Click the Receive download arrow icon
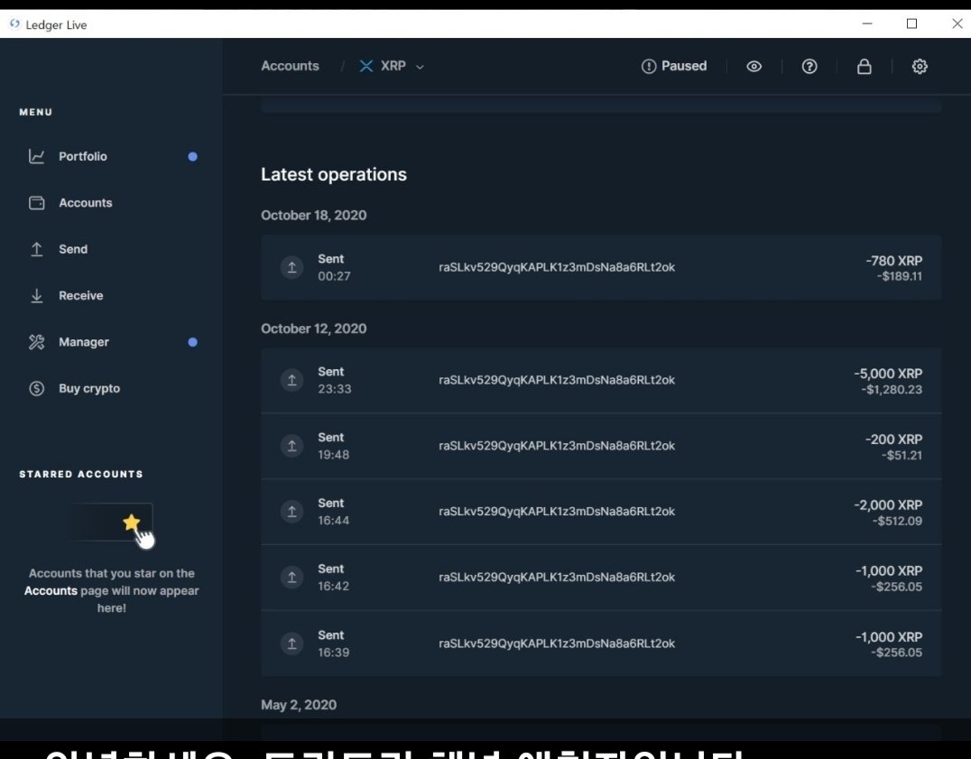 [x=36, y=296]
